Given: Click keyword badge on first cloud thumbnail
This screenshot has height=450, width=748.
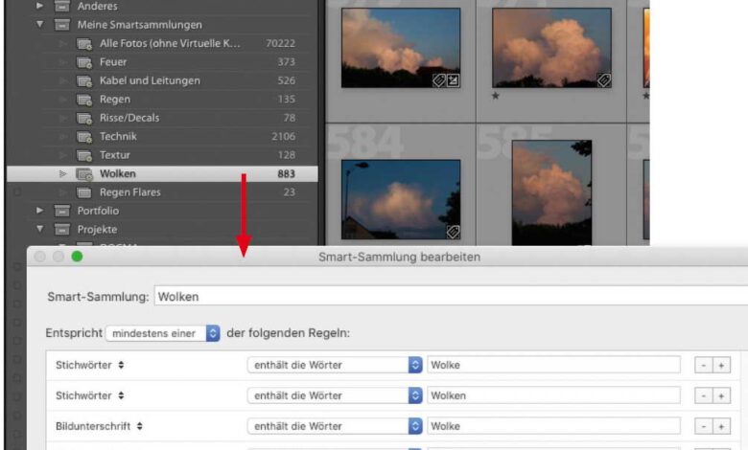Looking at the screenshot, I should pos(439,80).
